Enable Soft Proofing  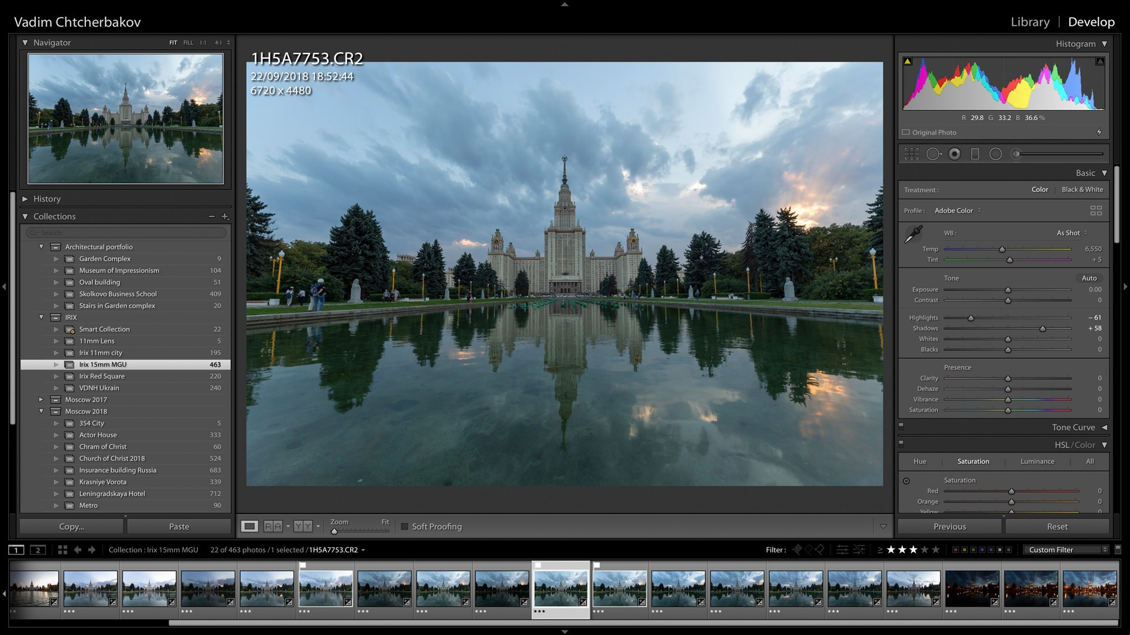404,526
